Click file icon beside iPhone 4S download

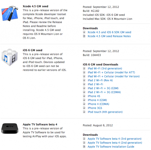(x=84, y=96)
